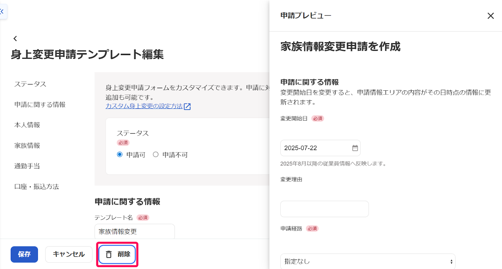
Task: Open the calendar icon in 変更開始日 field
Action: [x=355, y=148]
